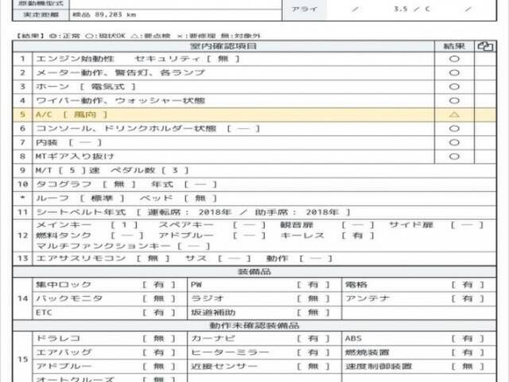Screen dimensions: 509x382
Task: Select the 実走距離 label
Action: tap(41, 15)
